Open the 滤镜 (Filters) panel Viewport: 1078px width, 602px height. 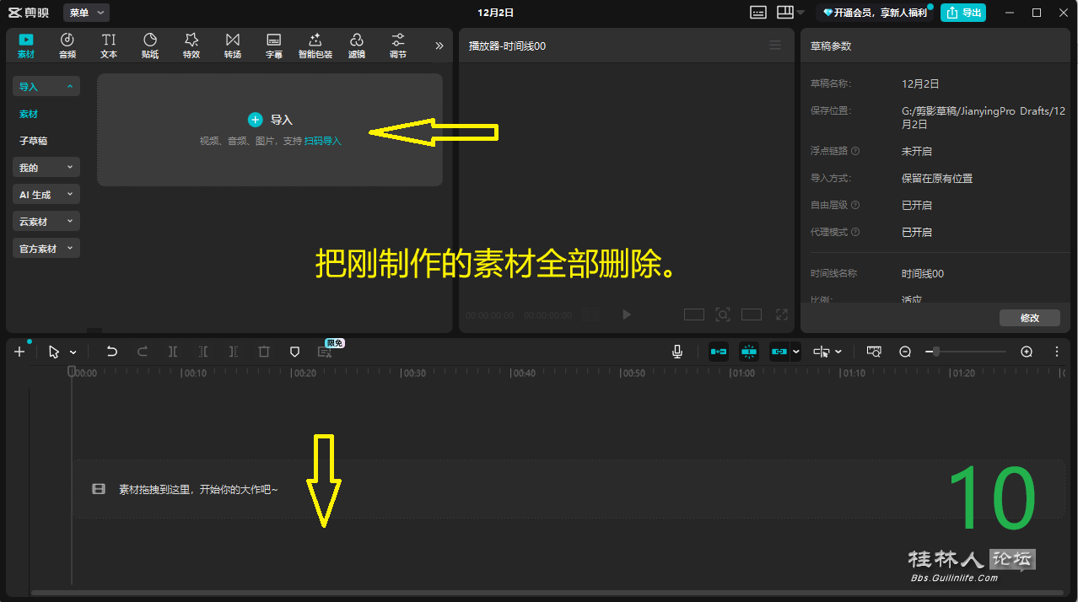[357, 45]
